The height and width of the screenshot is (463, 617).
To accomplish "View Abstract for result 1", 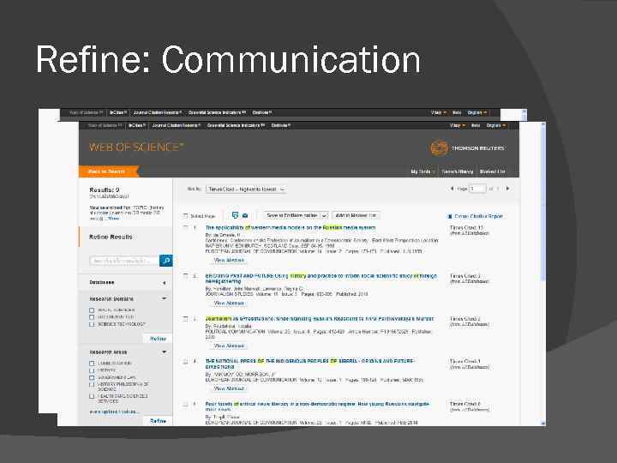I will pos(229,261).
